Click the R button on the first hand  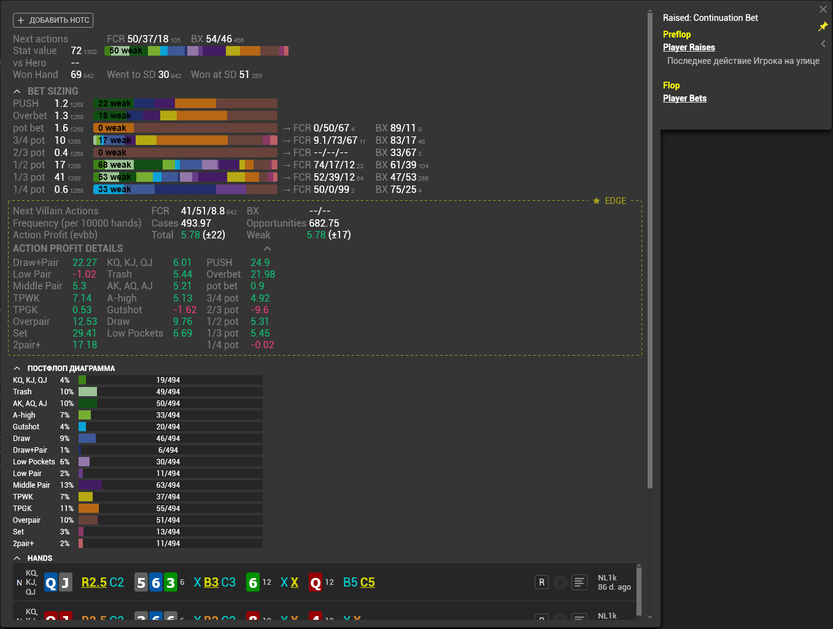click(x=541, y=582)
